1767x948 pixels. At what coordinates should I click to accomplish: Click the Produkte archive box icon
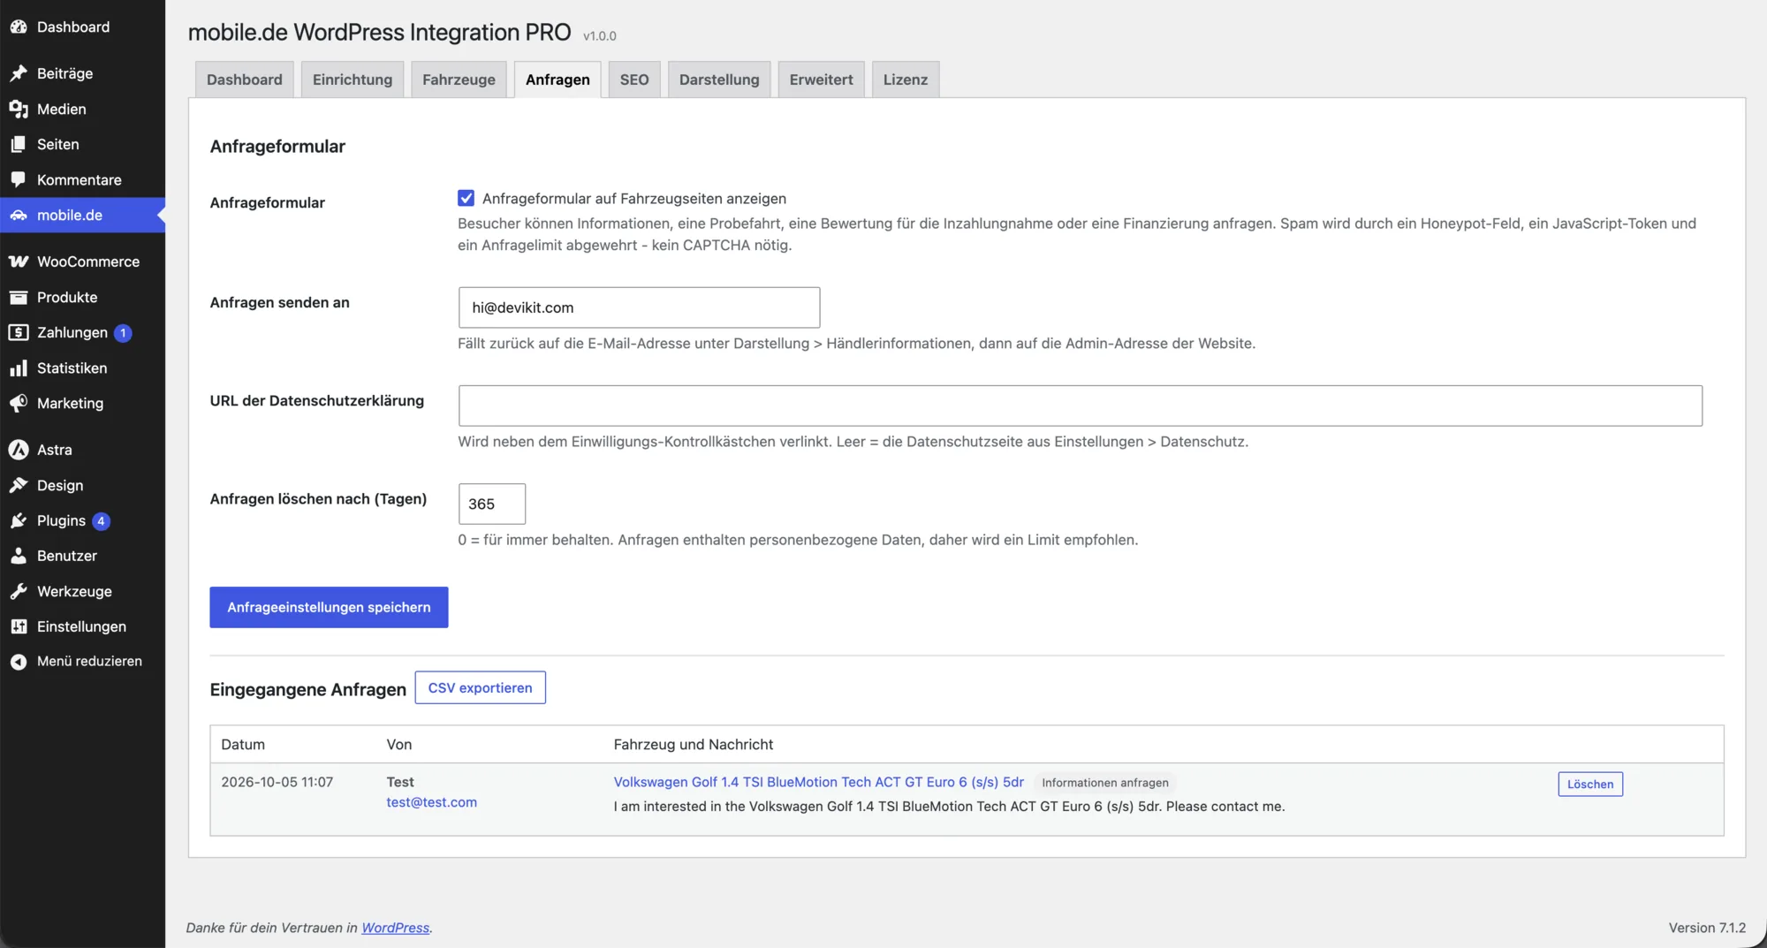(x=19, y=297)
